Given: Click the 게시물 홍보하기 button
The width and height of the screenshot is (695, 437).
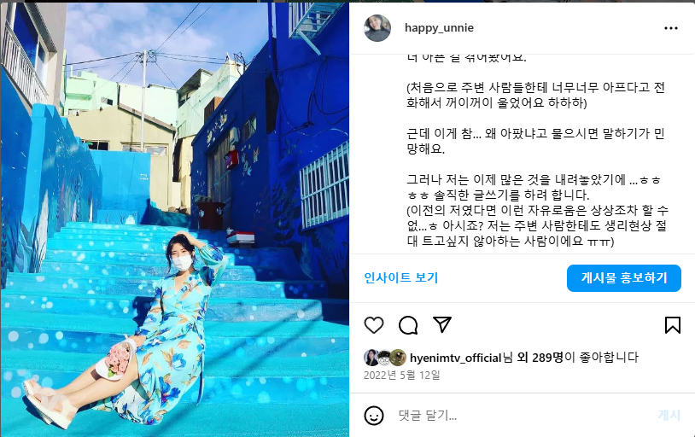Looking at the screenshot, I should click(x=623, y=278).
